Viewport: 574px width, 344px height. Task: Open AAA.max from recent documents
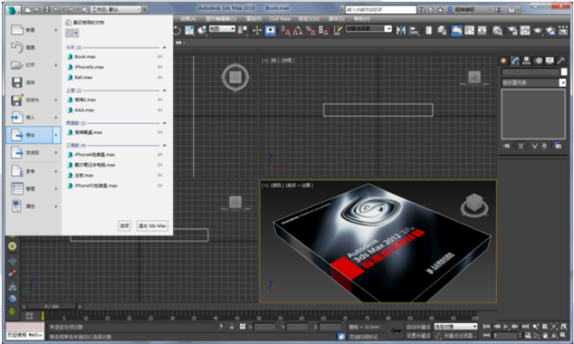(x=81, y=110)
